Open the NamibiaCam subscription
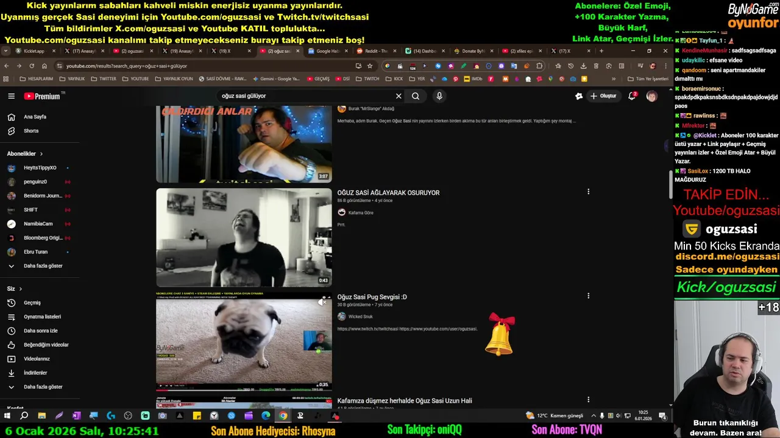Screen dimensions: 780x438 [x=40, y=224]
